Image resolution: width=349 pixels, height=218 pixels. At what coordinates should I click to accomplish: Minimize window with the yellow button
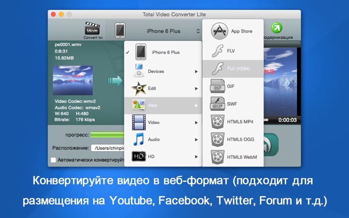point(61,14)
